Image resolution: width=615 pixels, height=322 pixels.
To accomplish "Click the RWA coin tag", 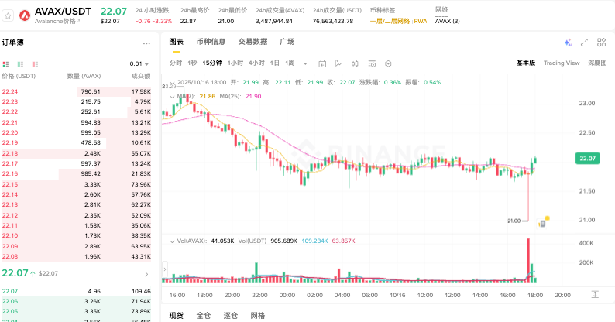I will point(421,21).
